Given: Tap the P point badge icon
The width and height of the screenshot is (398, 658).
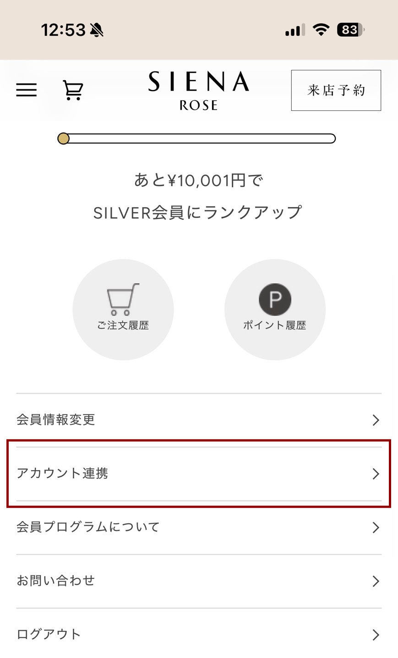Looking at the screenshot, I should click(275, 299).
